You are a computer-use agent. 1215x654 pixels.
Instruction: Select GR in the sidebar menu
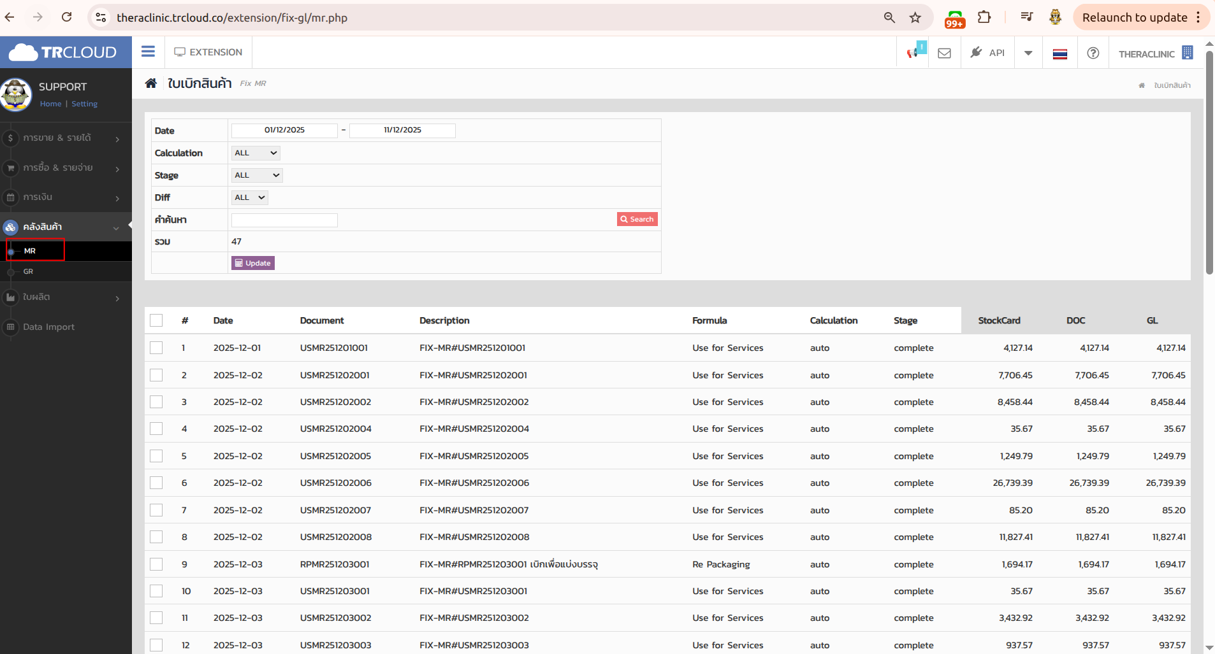pyautogui.click(x=28, y=271)
